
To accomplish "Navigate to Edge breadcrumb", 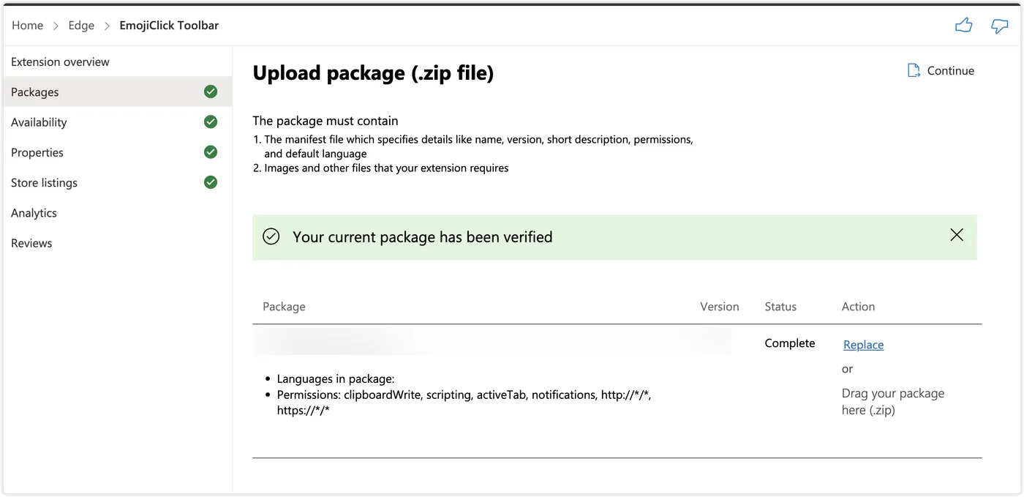I will point(81,25).
